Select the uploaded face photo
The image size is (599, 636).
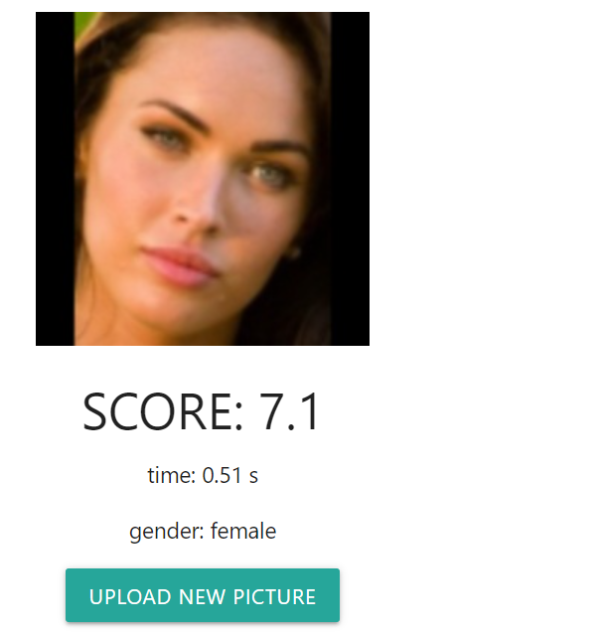203,179
